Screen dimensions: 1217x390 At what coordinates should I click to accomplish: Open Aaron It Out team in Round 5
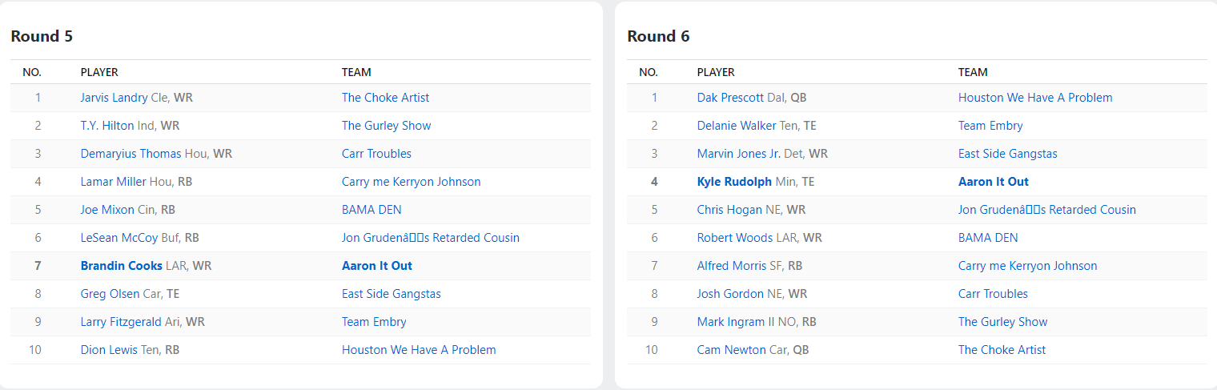click(377, 266)
